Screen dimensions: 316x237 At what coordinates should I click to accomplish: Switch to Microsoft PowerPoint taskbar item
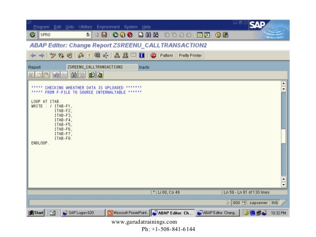click(x=128, y=213)
